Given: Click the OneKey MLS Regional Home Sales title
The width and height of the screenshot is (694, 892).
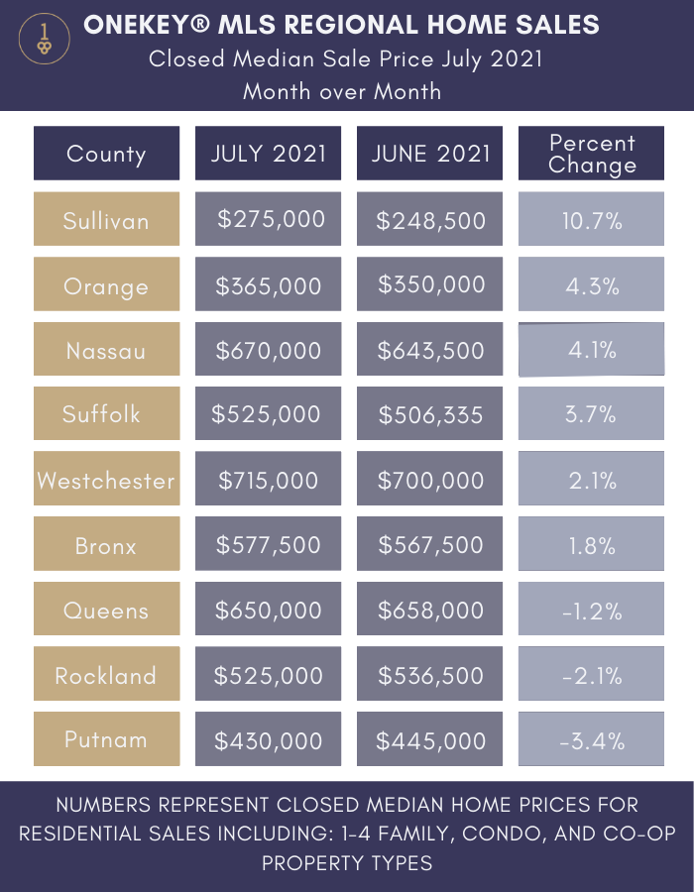Looking at the screenshot, I should click(342, 25).
